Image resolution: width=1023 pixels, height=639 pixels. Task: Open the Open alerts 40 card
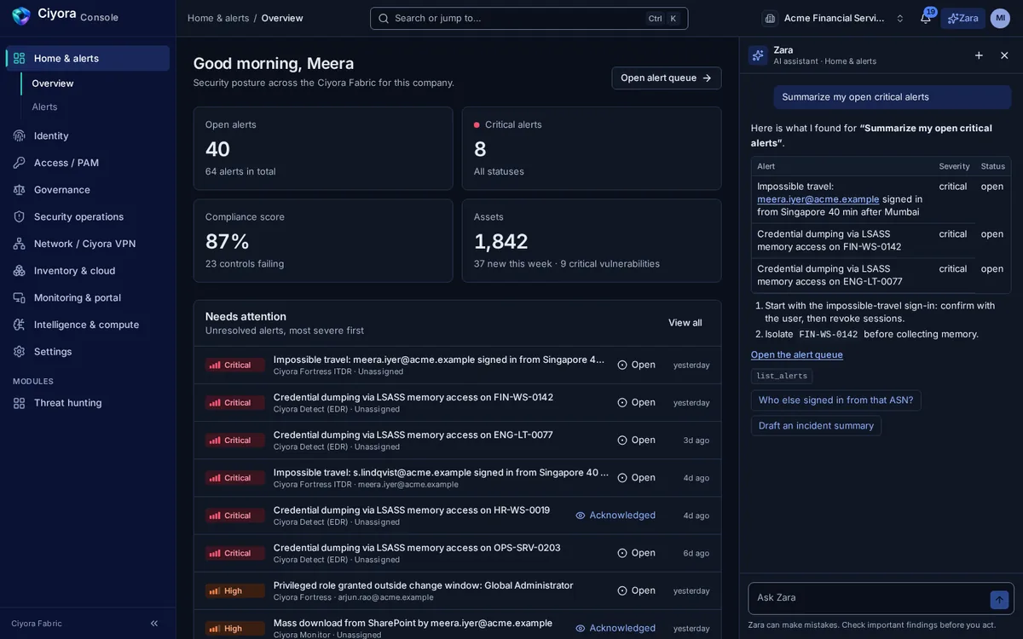(323, 148)
